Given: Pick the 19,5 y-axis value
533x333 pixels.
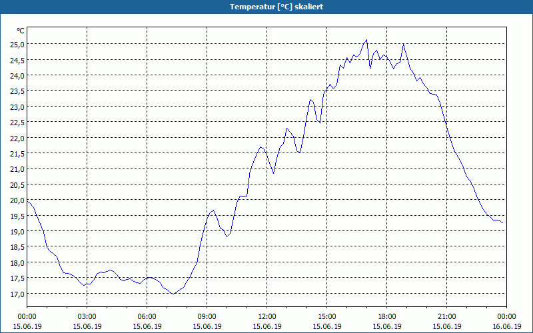Looking at the screenshot, I should pyautogui.click(x=17, y=216).
